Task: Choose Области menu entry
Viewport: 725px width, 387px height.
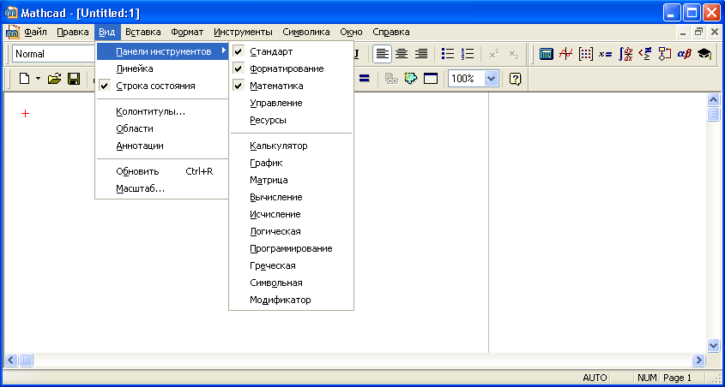Action: pyautogui.click(x=163, y=128)
